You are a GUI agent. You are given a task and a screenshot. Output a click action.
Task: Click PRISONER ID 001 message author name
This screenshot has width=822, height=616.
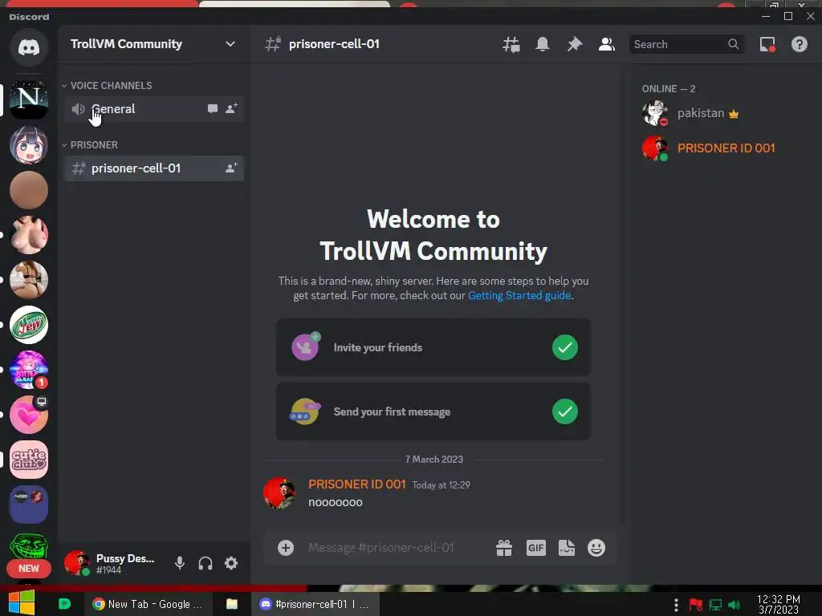[x=357, y=484]
